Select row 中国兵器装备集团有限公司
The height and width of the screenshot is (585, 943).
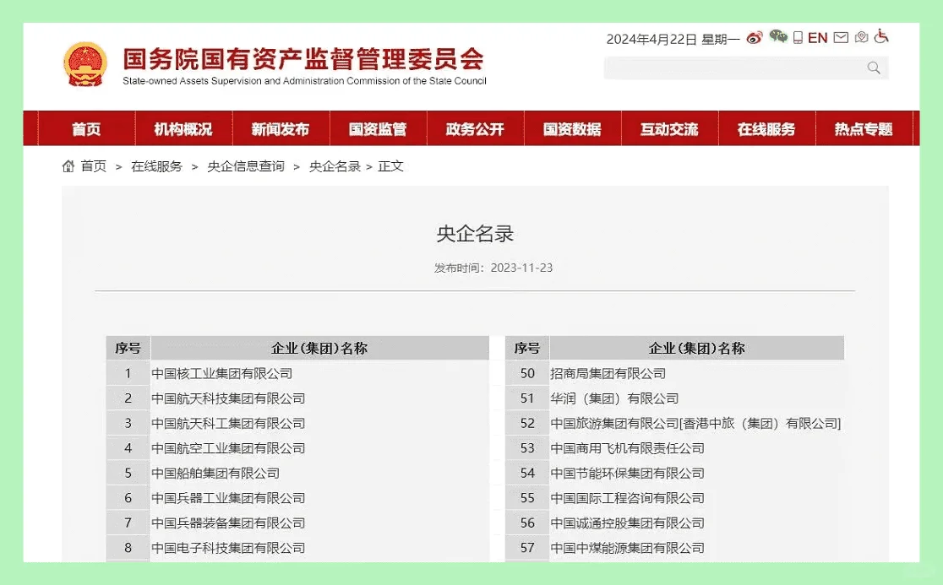tap(297, 523)
